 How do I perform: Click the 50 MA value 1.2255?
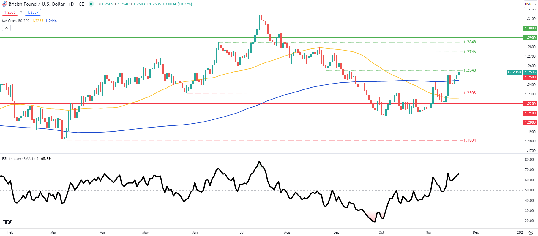[x=38, y=21]
